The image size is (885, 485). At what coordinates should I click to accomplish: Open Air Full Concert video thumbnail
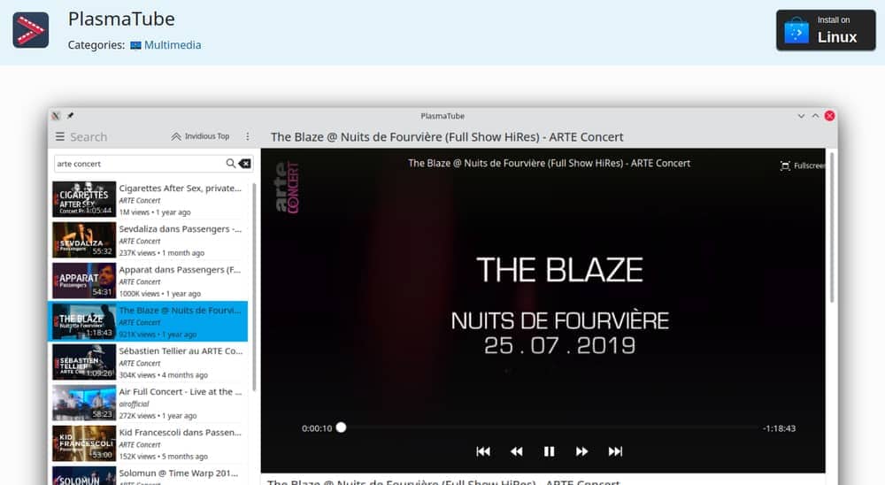[84, 402]
